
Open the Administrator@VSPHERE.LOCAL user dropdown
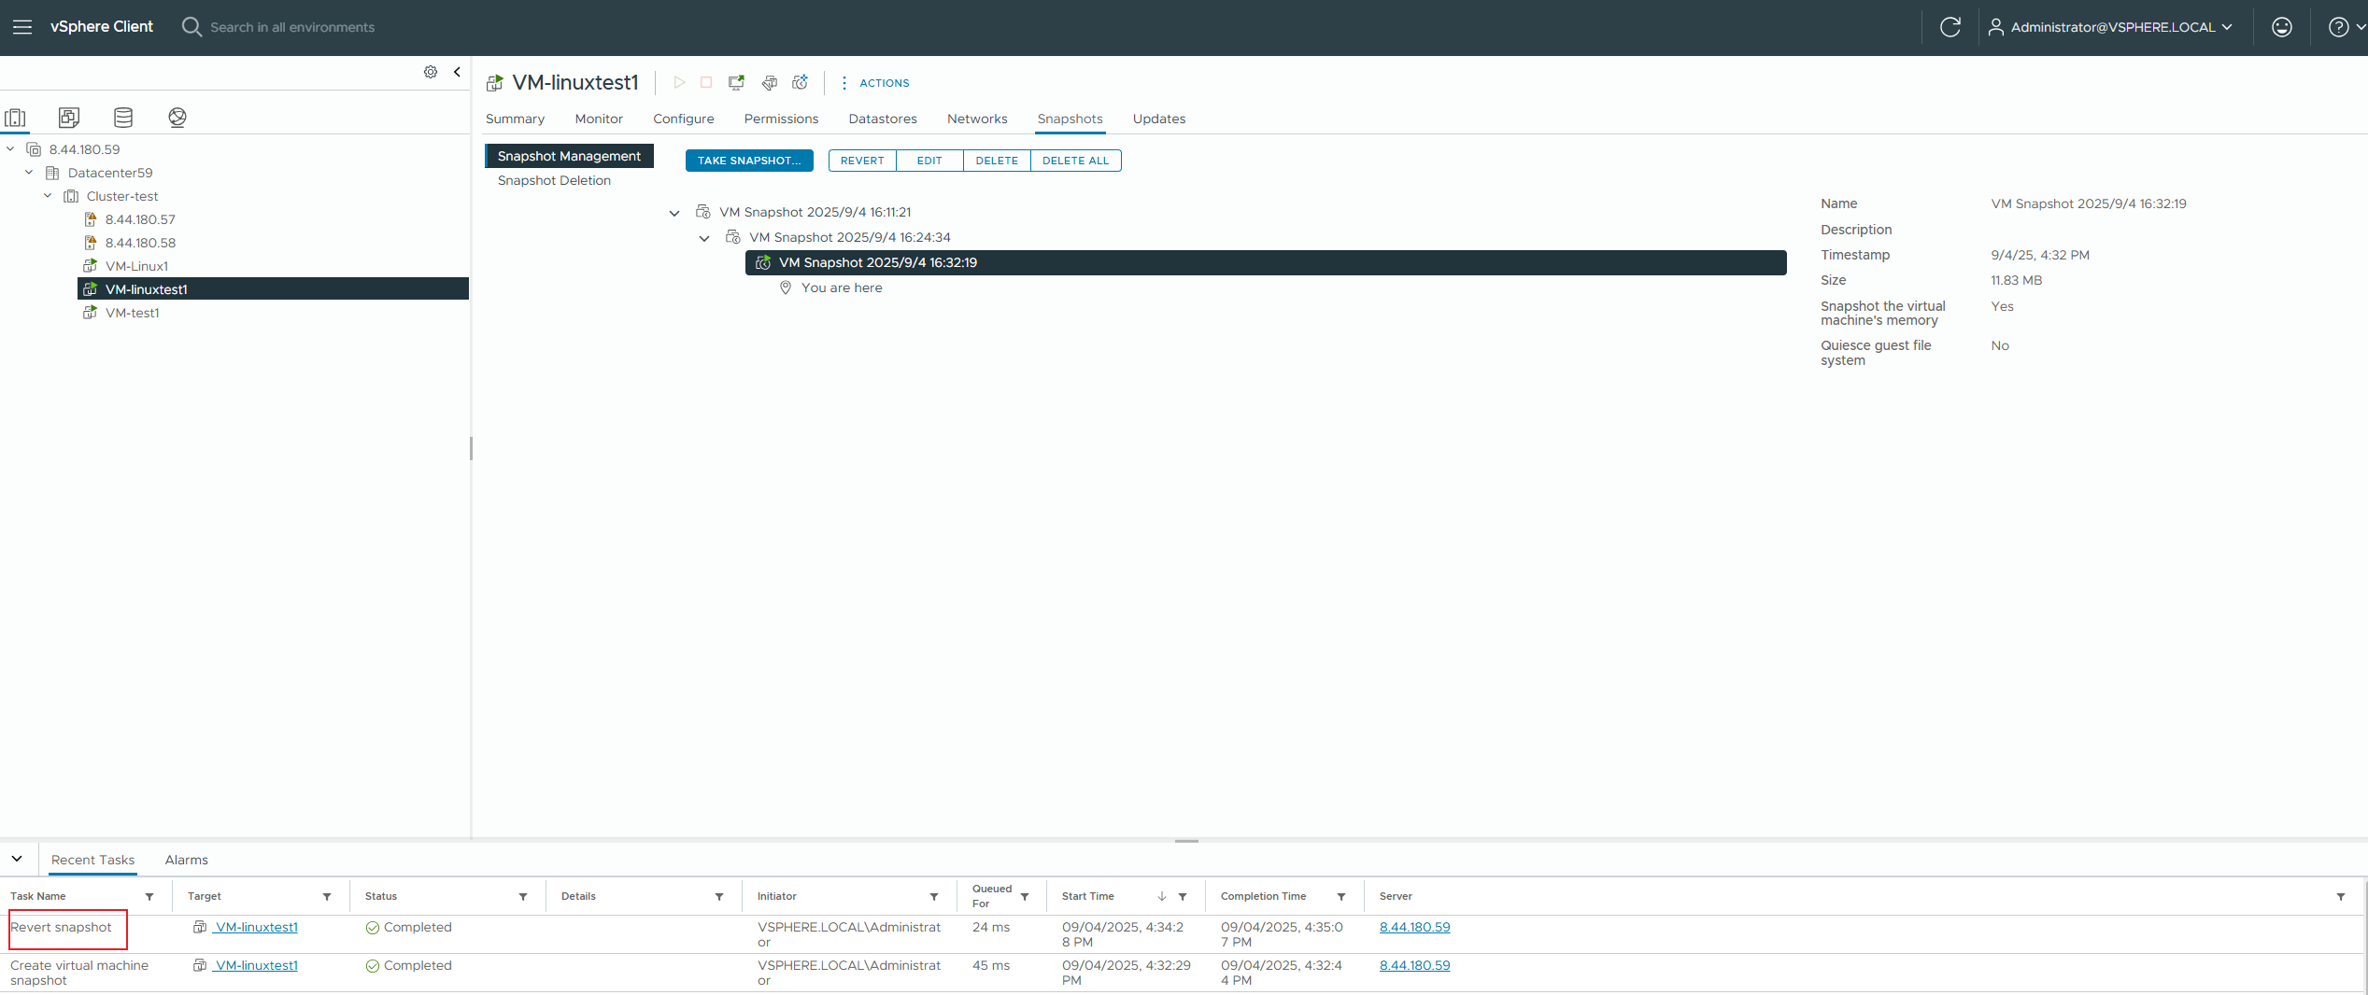[2109, 27]
